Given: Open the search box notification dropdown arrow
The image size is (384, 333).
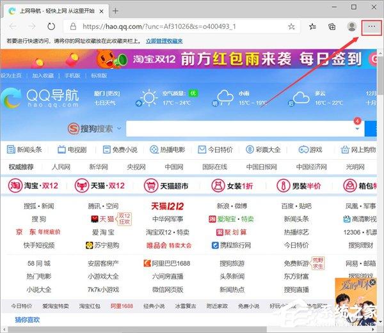Looking at the screenshot, I should [x=357, y=128].
